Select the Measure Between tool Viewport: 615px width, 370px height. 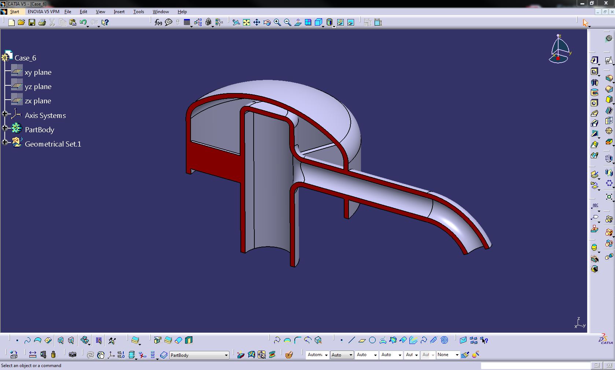[x=33, y=355]
